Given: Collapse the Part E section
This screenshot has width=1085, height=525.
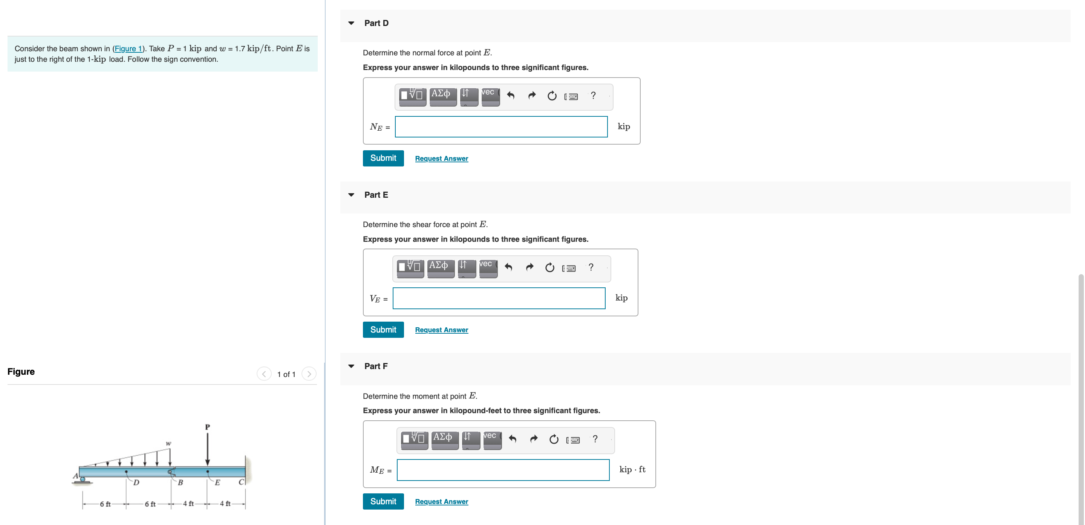Looking at the screenshot, I should click(351, 195).
